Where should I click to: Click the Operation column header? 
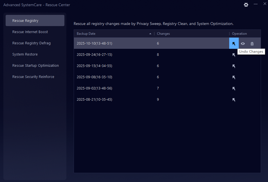239,34
